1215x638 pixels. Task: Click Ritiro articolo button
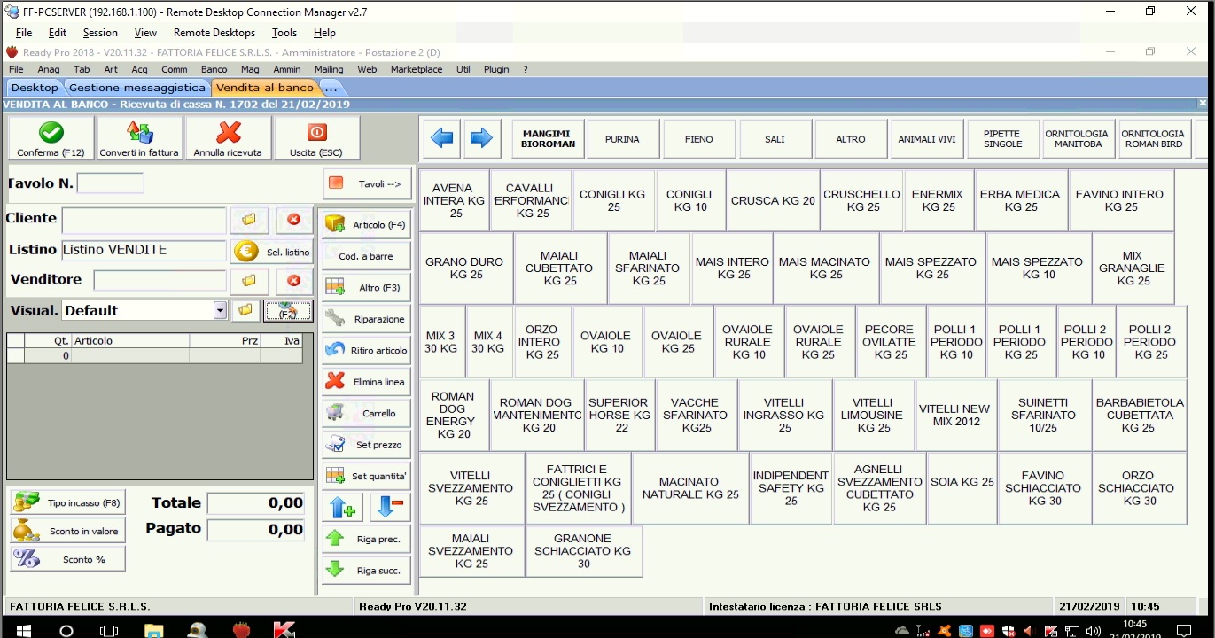coord(367,350)
